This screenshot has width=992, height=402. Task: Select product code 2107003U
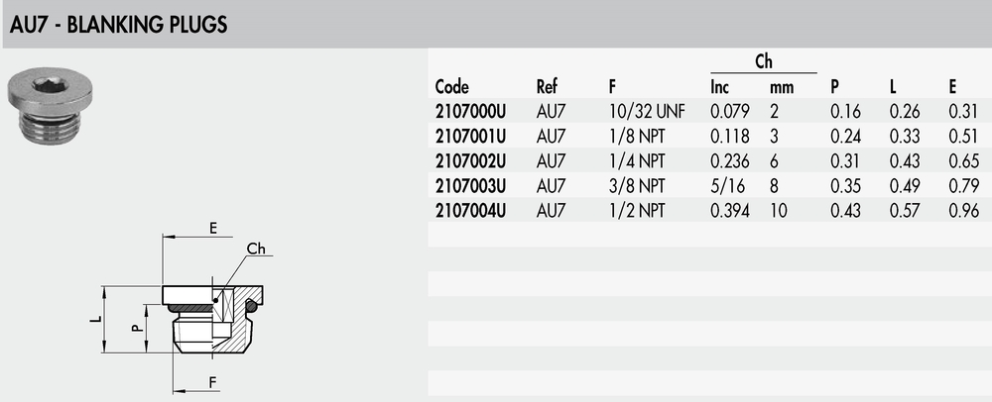click(470, 186)
